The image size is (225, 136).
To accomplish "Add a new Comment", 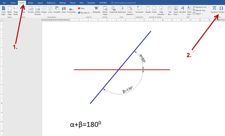I will [x=139, y=10].
